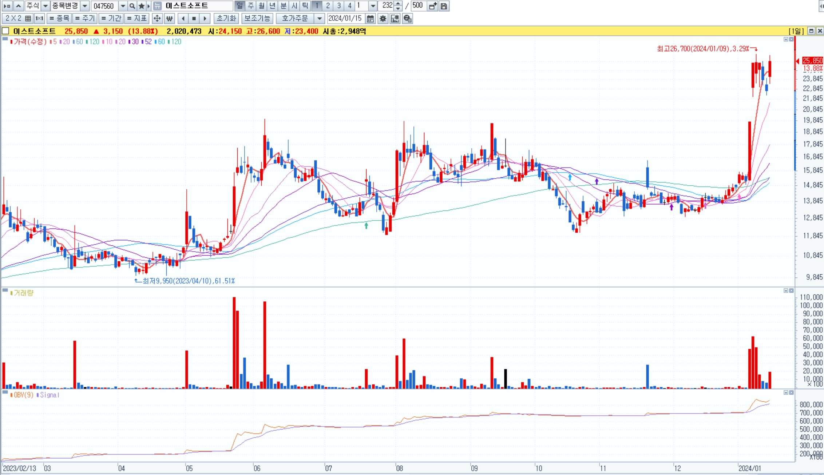Click the 1x1 single chart layout icon
This screenshot has height=475, width=824.
click(x=39, y=18)
